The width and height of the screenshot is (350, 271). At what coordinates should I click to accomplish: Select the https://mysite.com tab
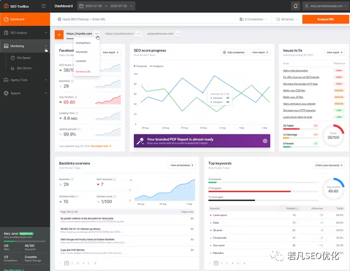(x=79, y=34)
